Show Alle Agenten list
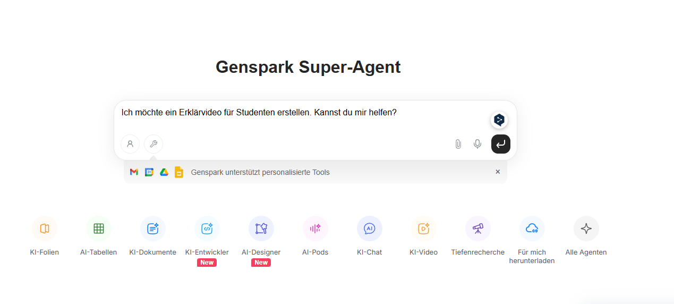674x304 pixels. [x=586, y=229]
